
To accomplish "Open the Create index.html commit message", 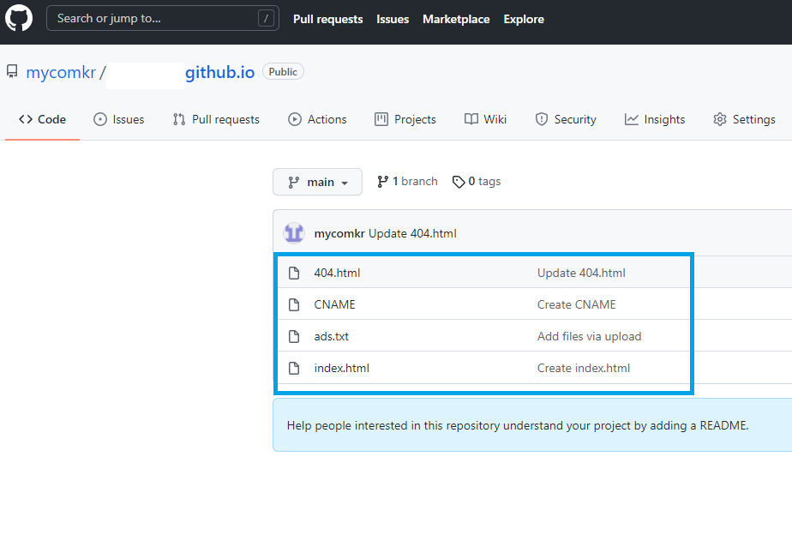I will (x=584, y=368).
